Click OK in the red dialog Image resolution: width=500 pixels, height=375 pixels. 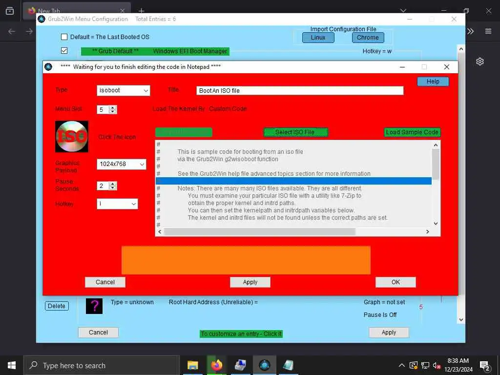(396, 282)
